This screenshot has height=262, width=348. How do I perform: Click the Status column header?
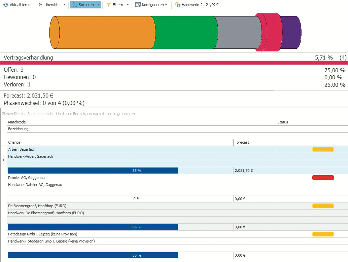[282, 122]
